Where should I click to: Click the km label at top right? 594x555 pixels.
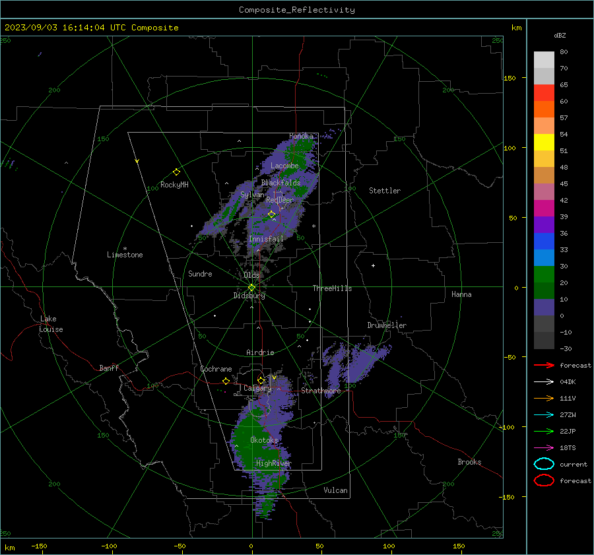516,28
